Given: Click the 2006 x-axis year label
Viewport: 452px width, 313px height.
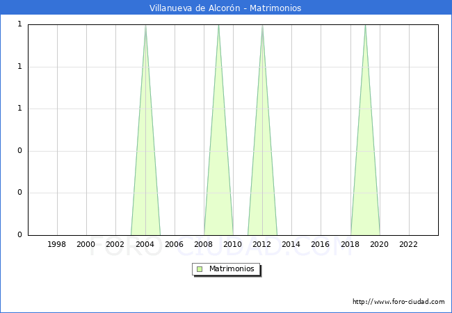Looking at the screenshot, I should point(175,244).
